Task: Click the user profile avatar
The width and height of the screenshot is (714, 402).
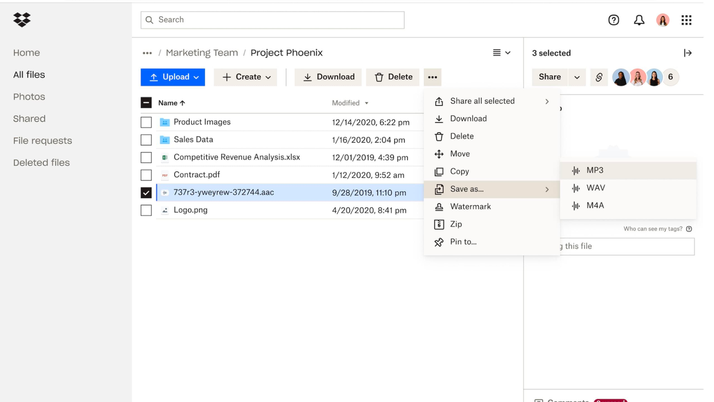Action: point(663,20)
